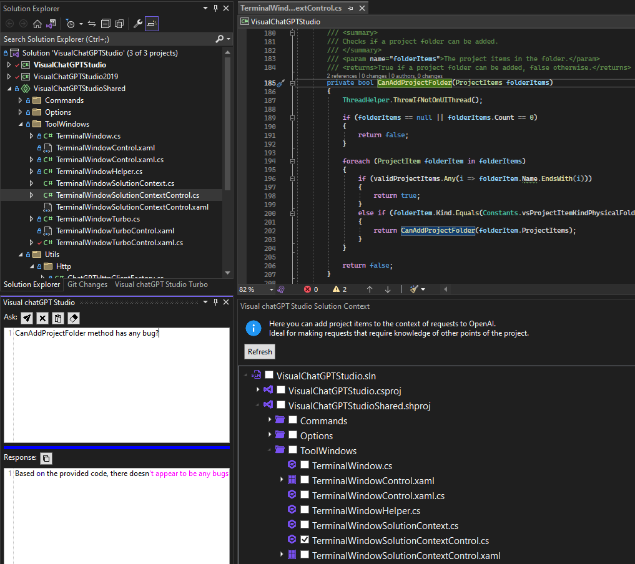Screen dimensions: 635x564
Task: Collapse the ToolWindows folder
Action: coord(21,124)
